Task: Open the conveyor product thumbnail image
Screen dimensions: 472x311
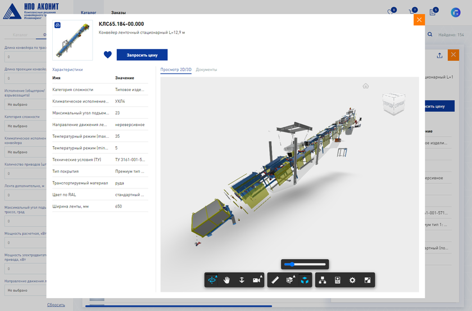Action: (72, 40)
